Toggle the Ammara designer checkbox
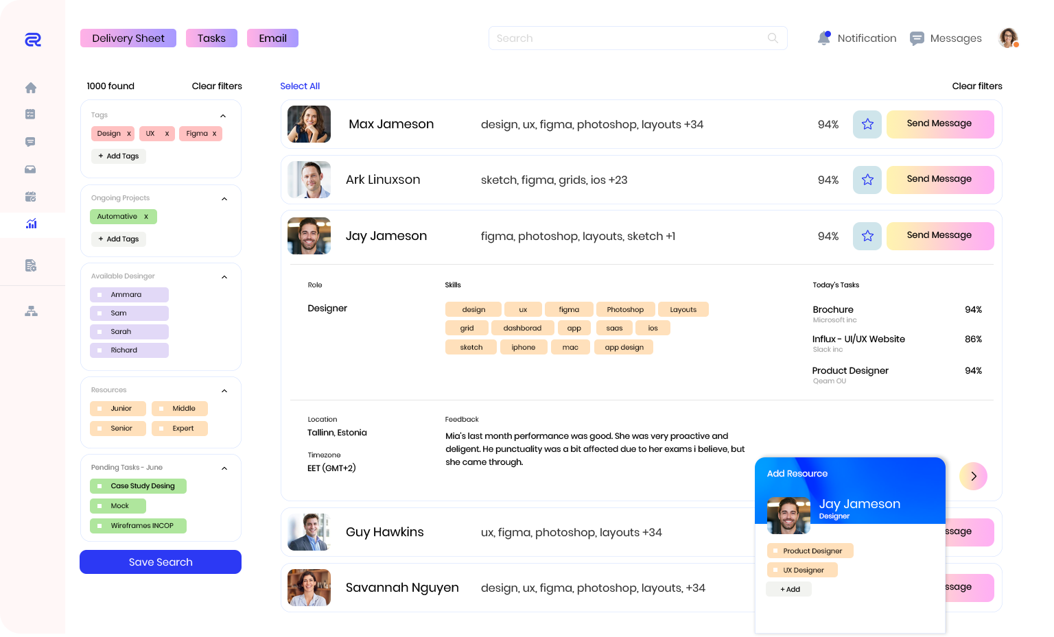The width and height of the screenshot is (1054, 637). click(99, 295)
